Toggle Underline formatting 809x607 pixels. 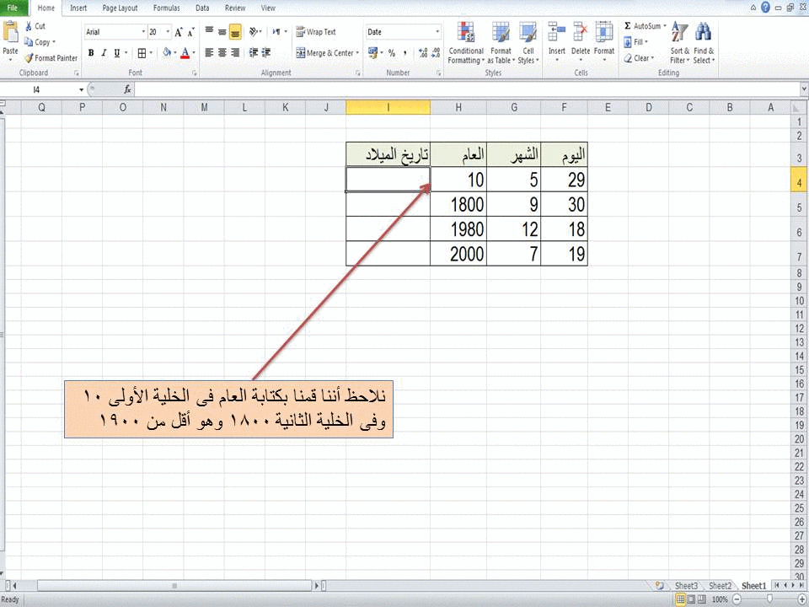(117, 52)
